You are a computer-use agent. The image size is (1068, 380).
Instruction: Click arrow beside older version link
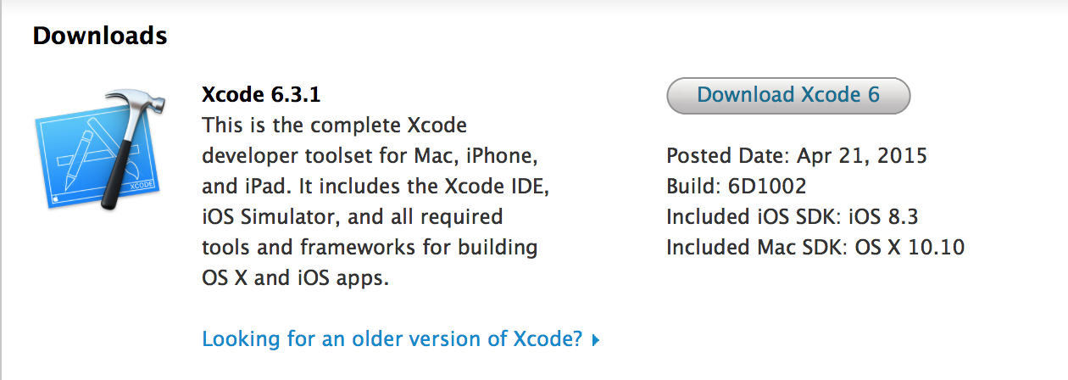pyautogui.click(x=596, y=341)
